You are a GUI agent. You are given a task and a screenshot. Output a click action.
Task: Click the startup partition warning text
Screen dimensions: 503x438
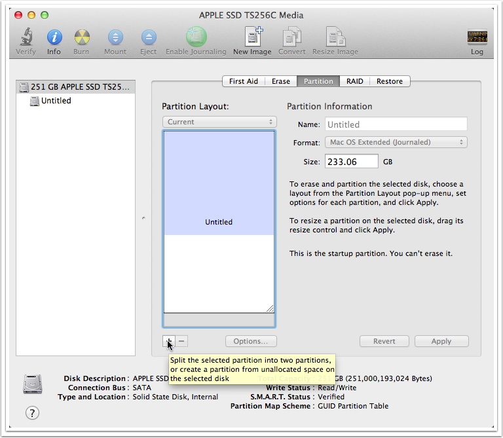click(371, 253)
